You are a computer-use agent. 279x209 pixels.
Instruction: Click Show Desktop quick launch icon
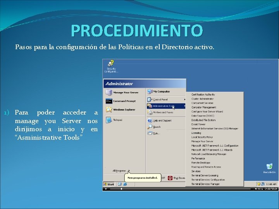tap(120, 184)
